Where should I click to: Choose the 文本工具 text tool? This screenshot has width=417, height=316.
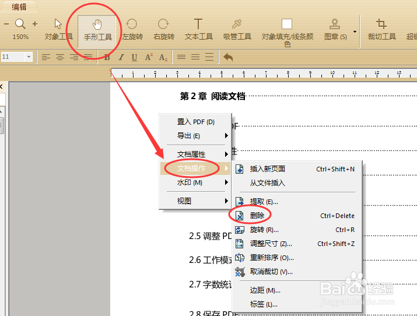pyautogui.click(x=198, y=29)
